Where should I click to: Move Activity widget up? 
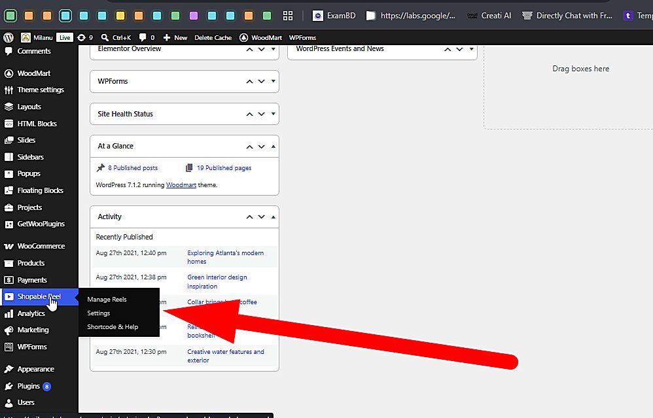(x=249, y=217)
